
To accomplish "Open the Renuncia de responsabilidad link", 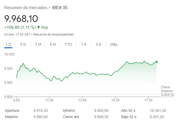I will pos(53,34).
